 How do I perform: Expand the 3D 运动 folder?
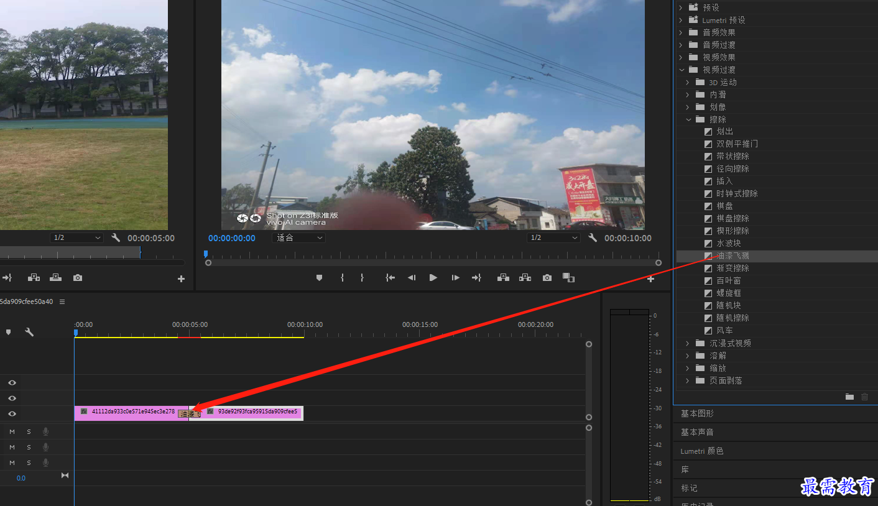[x=688, y=82]
